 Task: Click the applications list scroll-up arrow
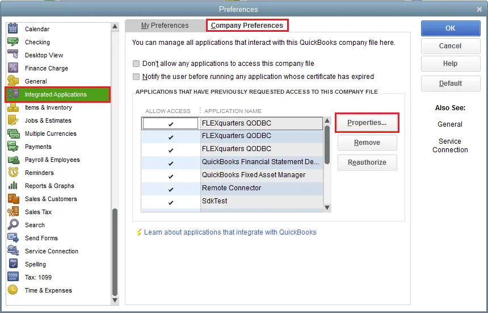tap(327, 120)
